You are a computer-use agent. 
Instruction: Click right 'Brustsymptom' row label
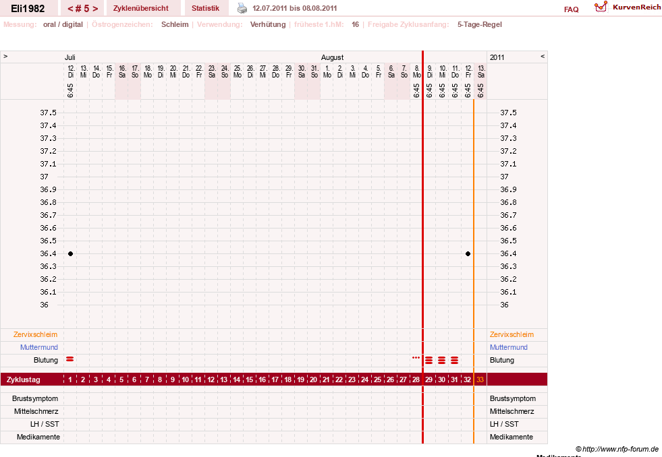513,398
